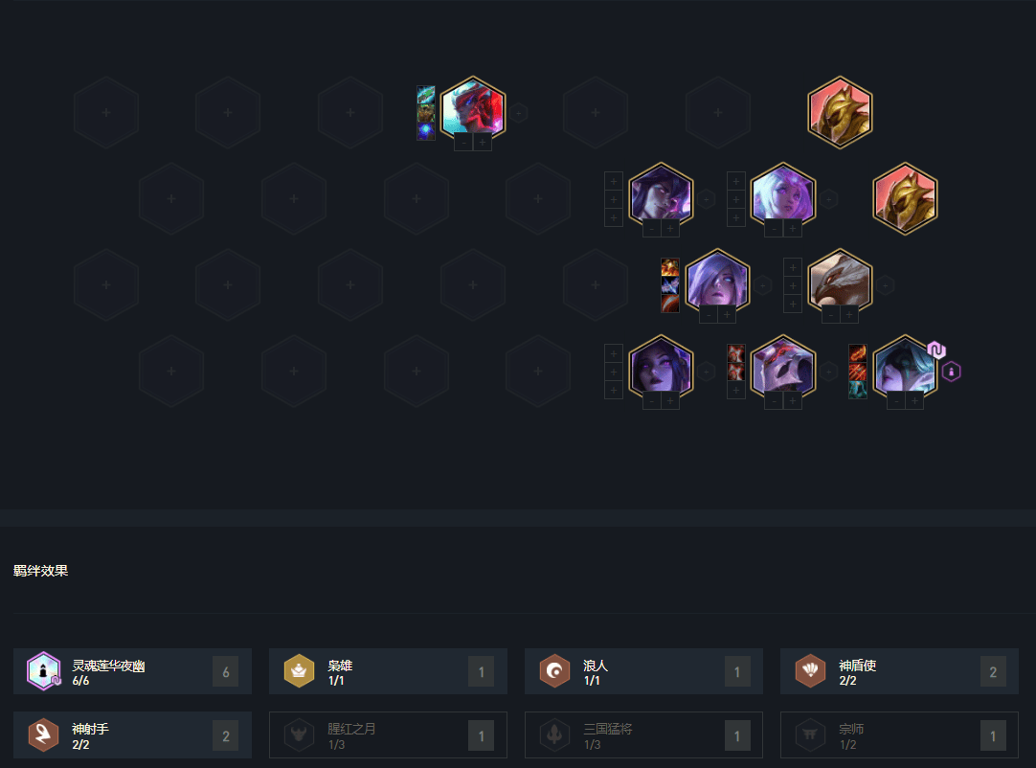Fill the empty third item slot on the armored mask champion
This screenshot has width=1036, height=768.
coord(736,391)
